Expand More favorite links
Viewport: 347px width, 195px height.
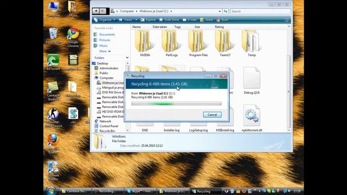click(x=105, y=51)
